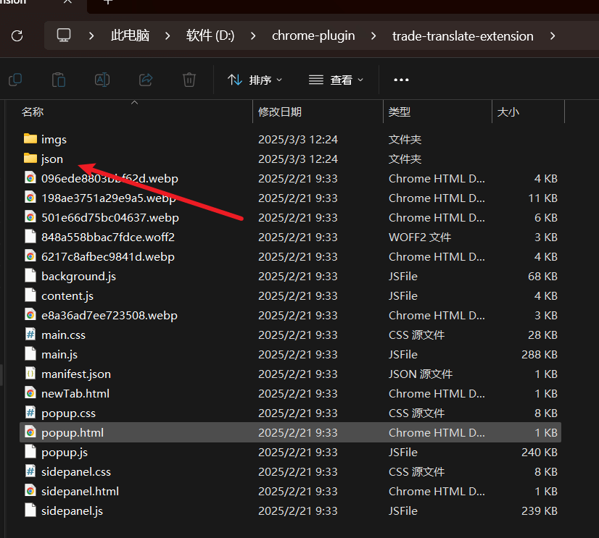This screenshot has height=538, width=599.
Task: Open the three-dot more options menu
Action: point(401,80)
